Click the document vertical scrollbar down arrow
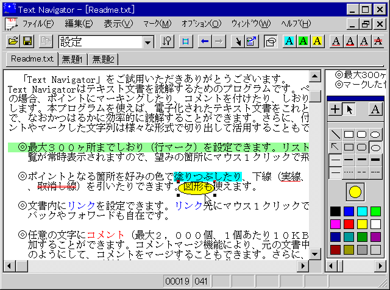This screenshot has width=390, height=290. pyautogui.click(x=315, y=254)
